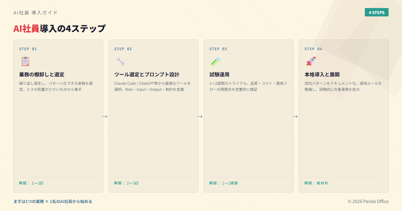Click the STEP 04 label
This screenshot has height=211, width=402.
(x=313, y=49)
